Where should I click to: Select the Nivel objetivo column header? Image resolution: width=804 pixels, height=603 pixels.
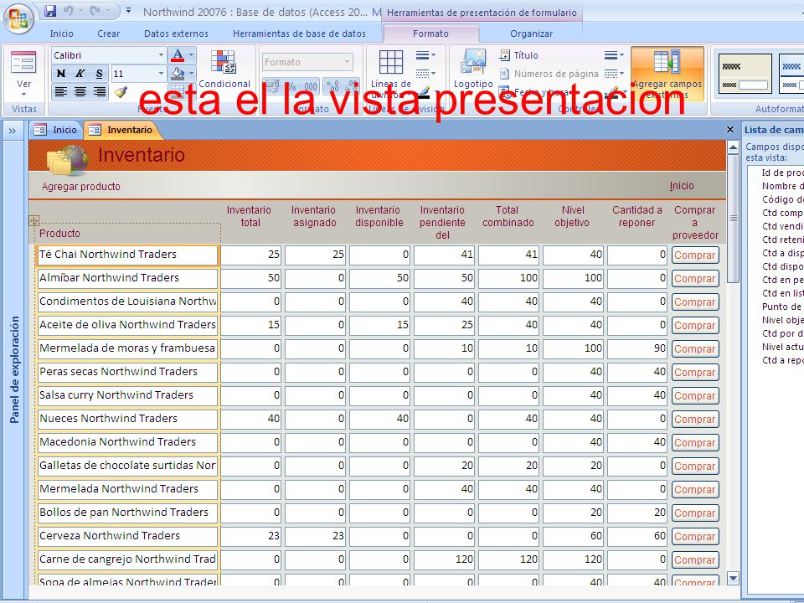(x=572, y=216)
